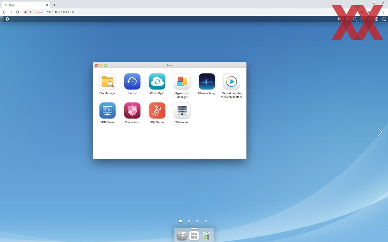
Task: Go to next desktop page arrow
Action: (380, 132)
